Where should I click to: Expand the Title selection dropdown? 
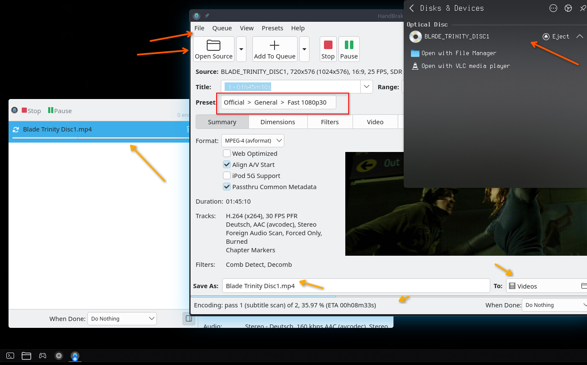point(366,87)
